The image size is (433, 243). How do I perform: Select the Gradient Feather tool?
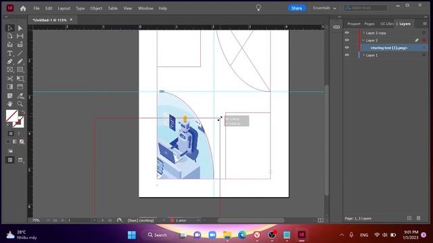(x=20, y=87)
